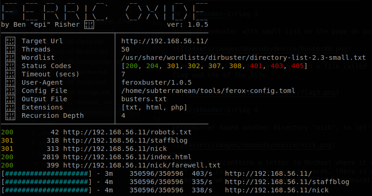This screenshot has width=372, height=196.
Task: Click the progress bar for the staffblog scan
Action: coord(47,182)
